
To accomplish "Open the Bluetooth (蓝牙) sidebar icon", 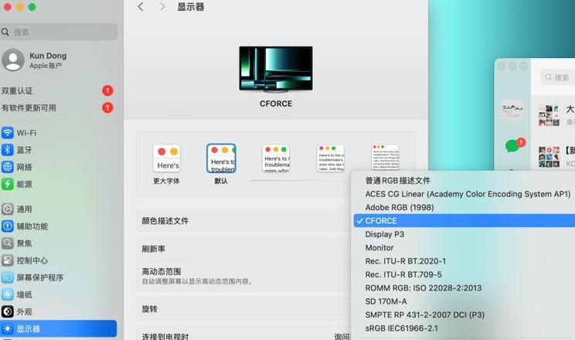I will coord(8,150).
